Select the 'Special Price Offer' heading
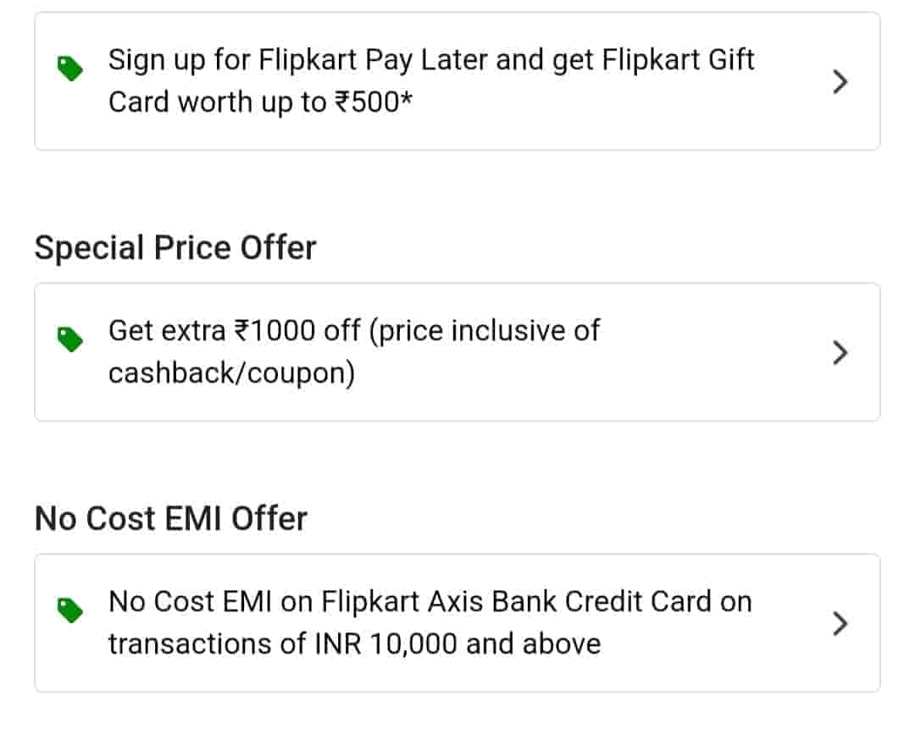The width and height of the screenshot is (915, 729). pos(175,248)
